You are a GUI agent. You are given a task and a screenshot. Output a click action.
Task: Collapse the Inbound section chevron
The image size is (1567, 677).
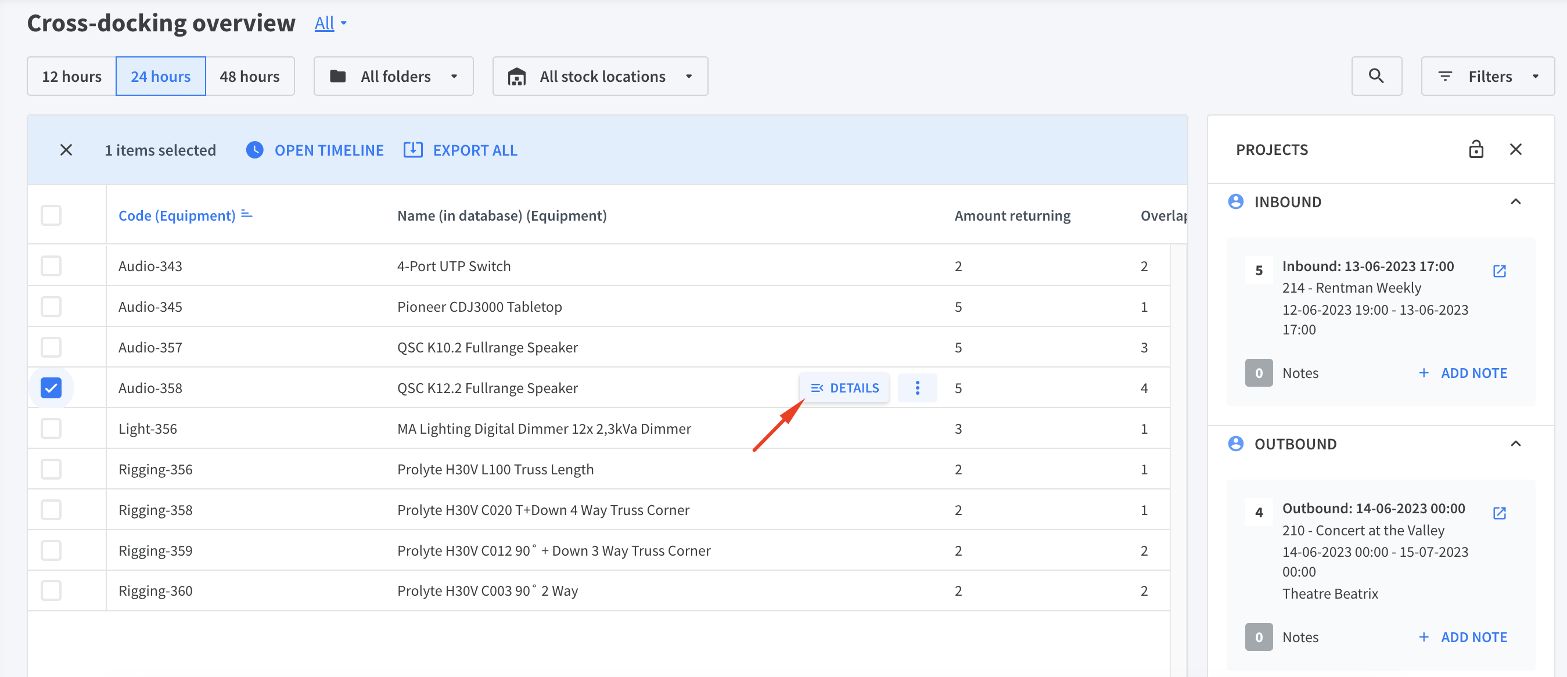click(1515, 201)
